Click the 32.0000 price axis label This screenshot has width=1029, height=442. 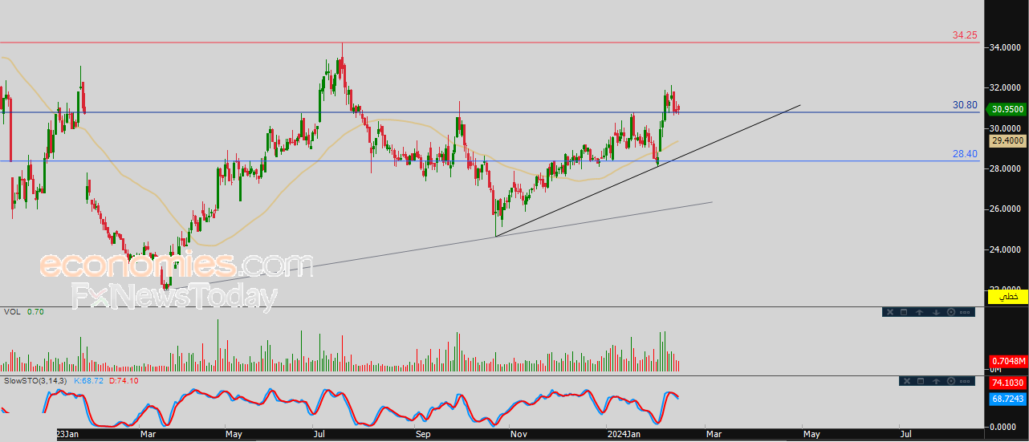(1005, 87)
